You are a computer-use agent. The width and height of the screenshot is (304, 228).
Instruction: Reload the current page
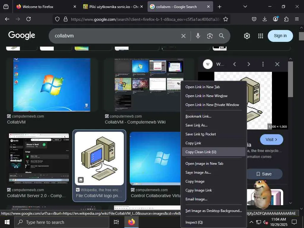(28, 19)
